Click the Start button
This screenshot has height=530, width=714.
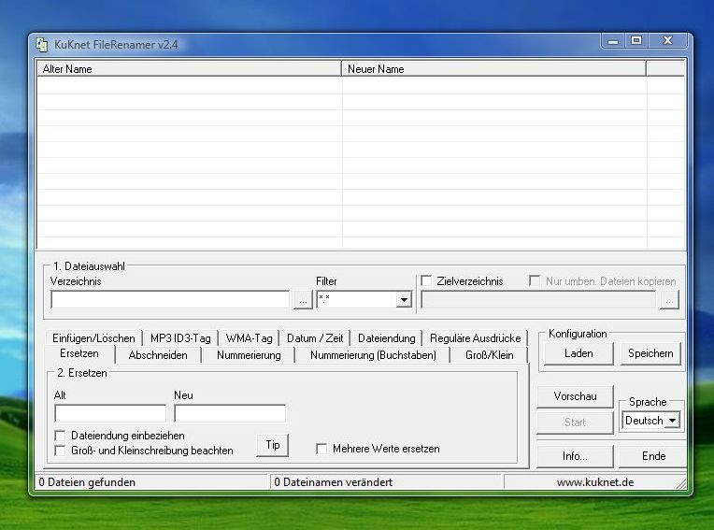pos(575,423)
